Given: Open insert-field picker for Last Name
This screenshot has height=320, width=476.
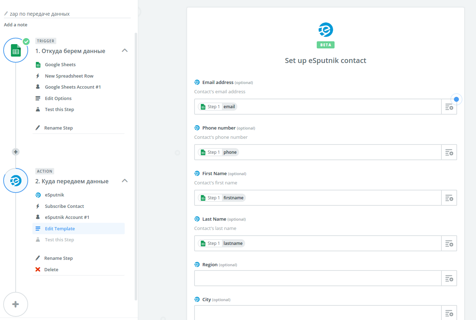Looking at the screenshot, I should pos(449,243).
